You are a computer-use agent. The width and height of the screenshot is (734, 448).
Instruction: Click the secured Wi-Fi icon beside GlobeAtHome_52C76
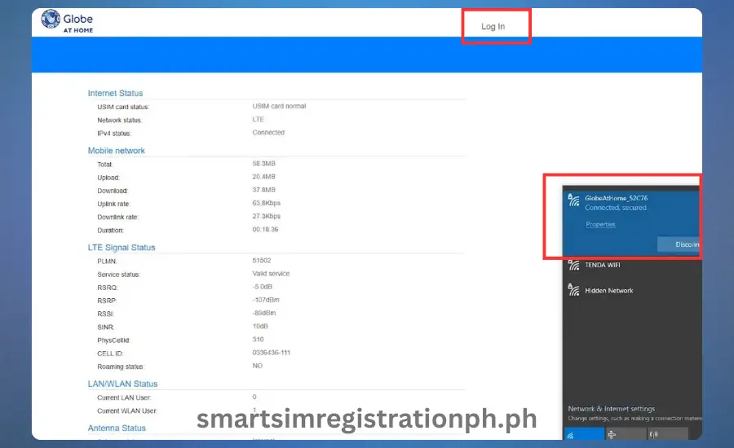pyautogui.click(x=573, y=200)
